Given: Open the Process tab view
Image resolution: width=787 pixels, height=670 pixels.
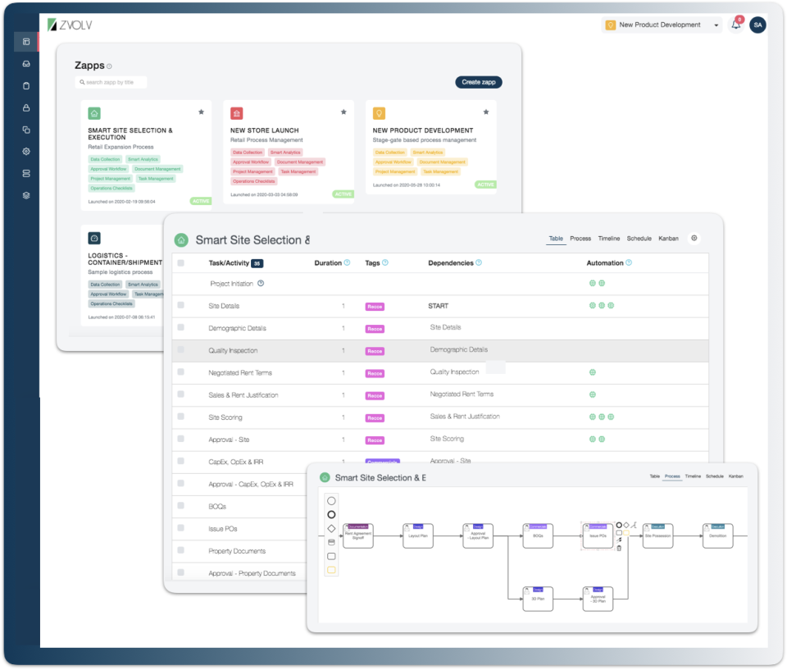Looking at the screenshot, I should pyautogui.click(x=580, y=238).
